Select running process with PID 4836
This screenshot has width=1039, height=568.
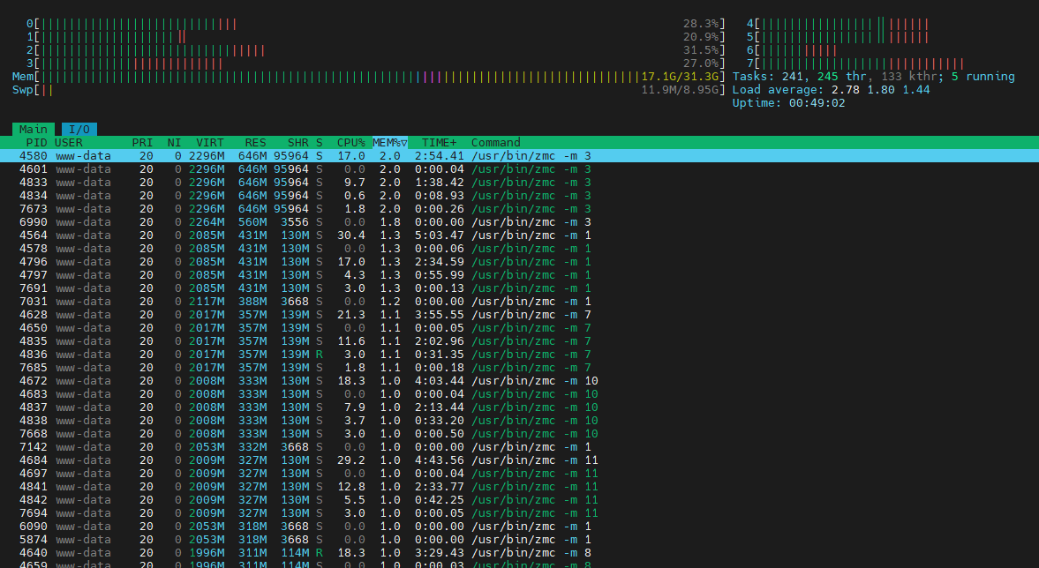click(x=519, y=355)
